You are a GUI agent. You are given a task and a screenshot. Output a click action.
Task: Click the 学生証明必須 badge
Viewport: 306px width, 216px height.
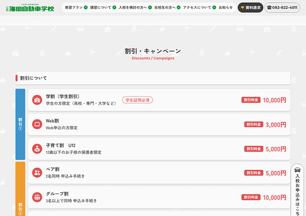pos(137,100)
